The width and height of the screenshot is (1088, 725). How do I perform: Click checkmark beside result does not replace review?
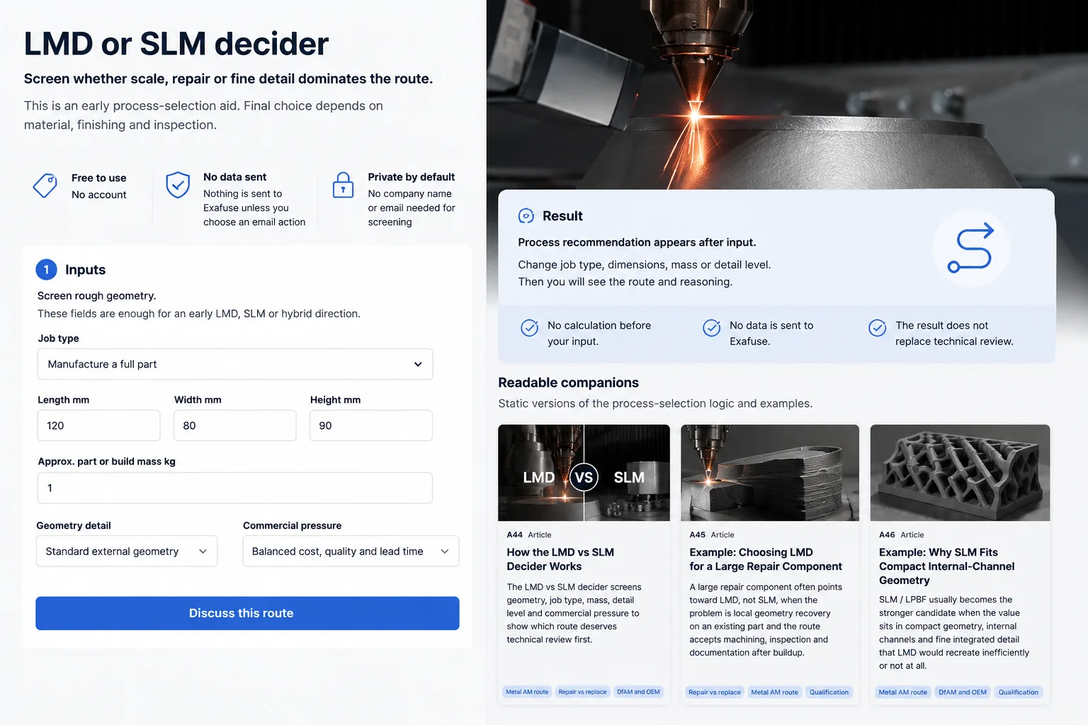pos(878,328)
